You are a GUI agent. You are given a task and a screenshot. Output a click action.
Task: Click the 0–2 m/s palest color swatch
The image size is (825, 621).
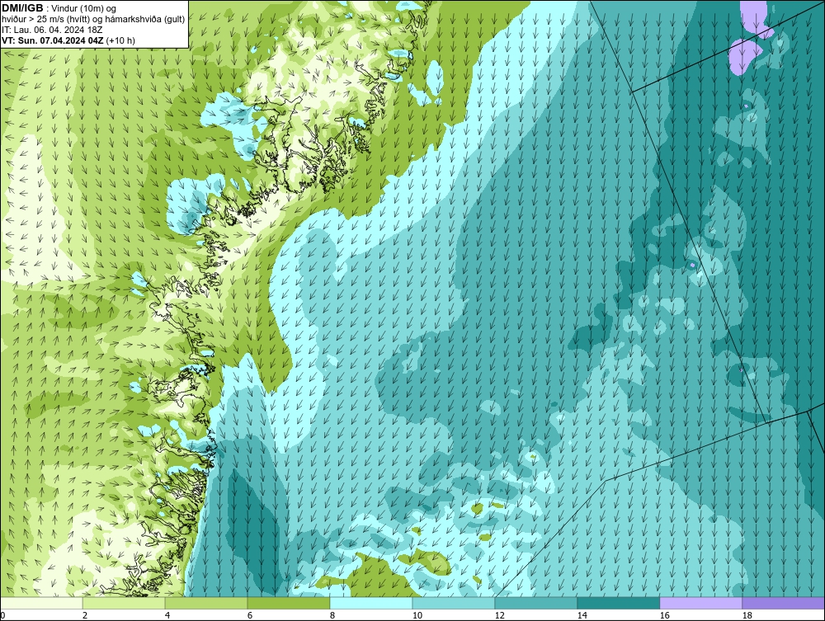click(x=41, y=603)
